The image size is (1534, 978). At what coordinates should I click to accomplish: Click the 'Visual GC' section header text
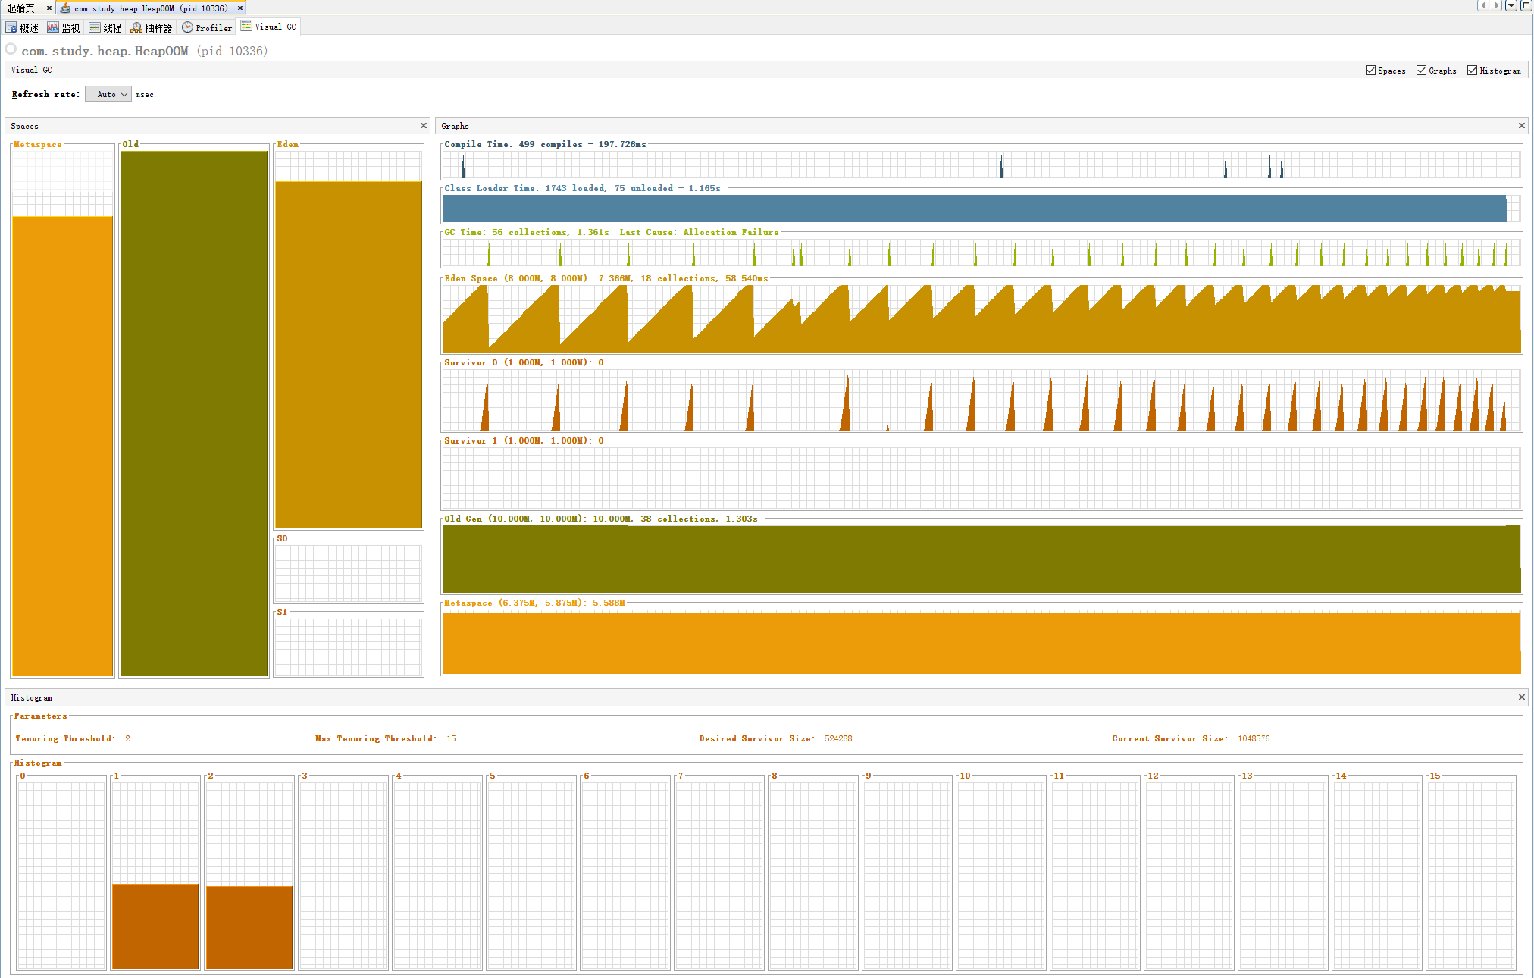point(32,70)
